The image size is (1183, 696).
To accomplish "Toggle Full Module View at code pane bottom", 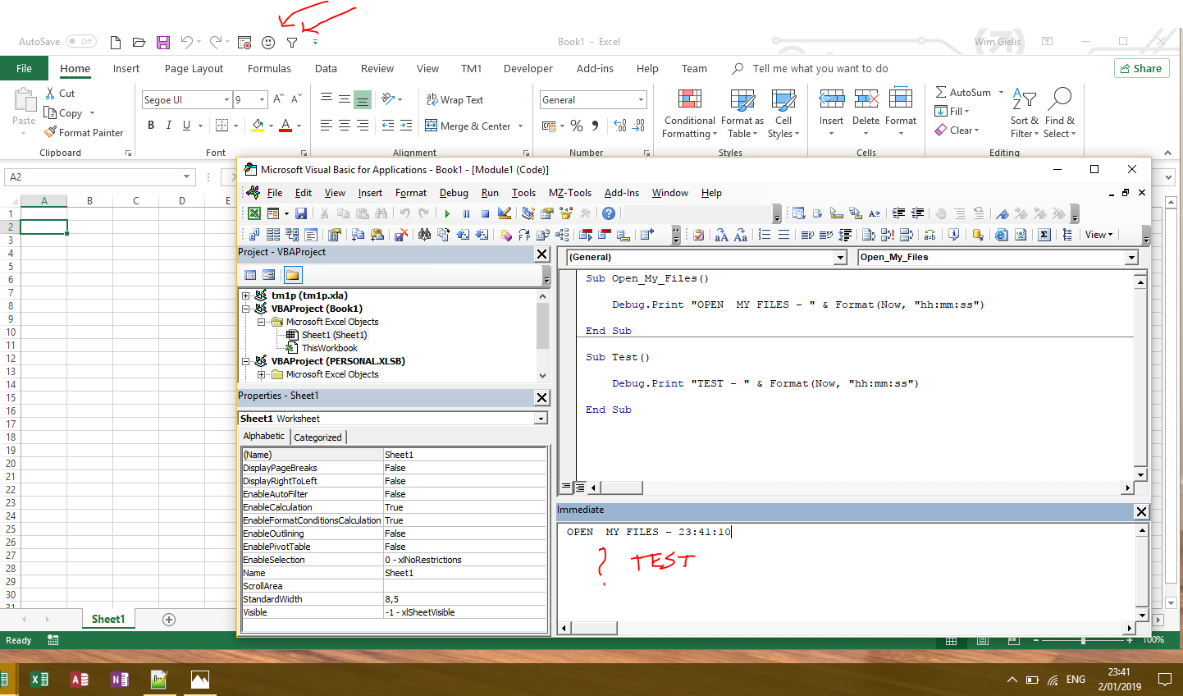I will point(579,488).
